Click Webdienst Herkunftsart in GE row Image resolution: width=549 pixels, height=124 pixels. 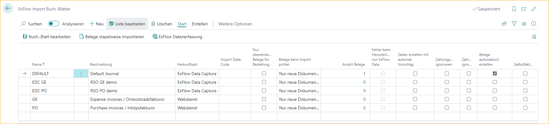point(197,99)
